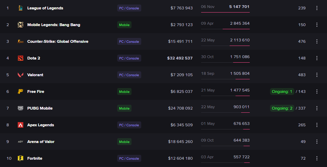Click the 476 tournaments count
This screenshot has width=327, height=167.
tap(302, 41)
